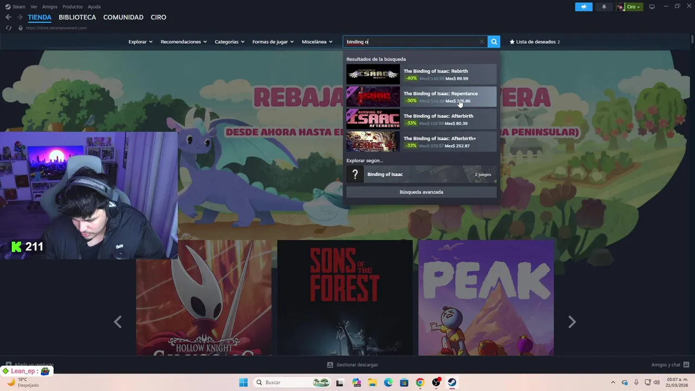Open the PEAK game capsule

pyautogui.click(x=486, y=298)
